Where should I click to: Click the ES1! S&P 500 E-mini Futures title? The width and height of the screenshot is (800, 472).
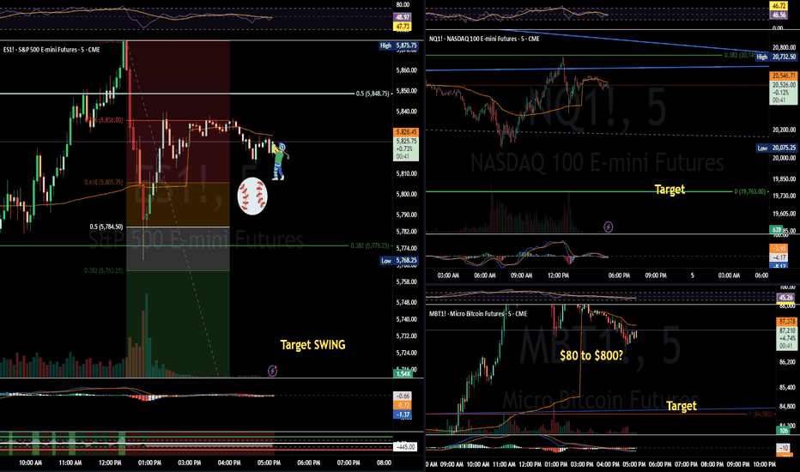pyautogui.click(x=52, y=50)
